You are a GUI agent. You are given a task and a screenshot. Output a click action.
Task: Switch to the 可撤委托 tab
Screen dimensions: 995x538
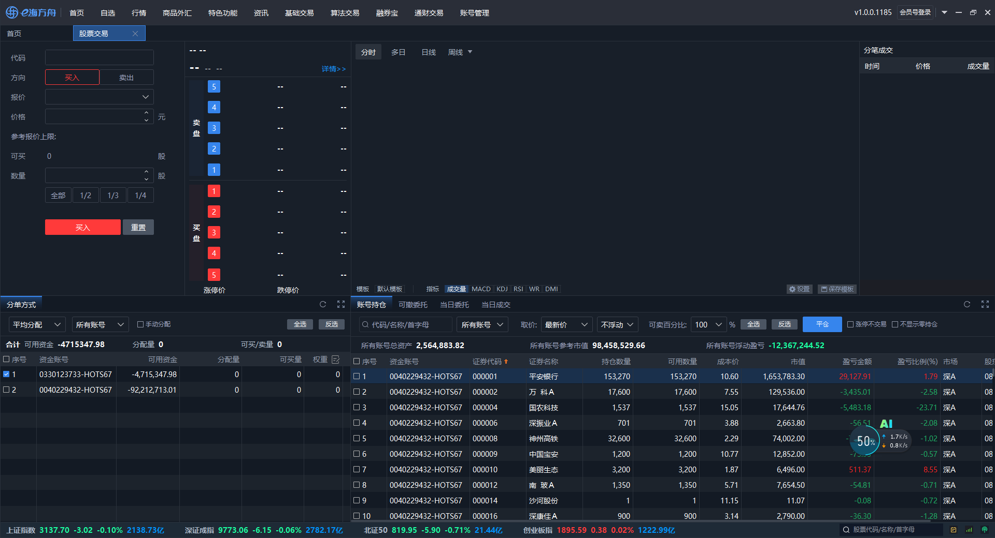(x=413, y=305)
